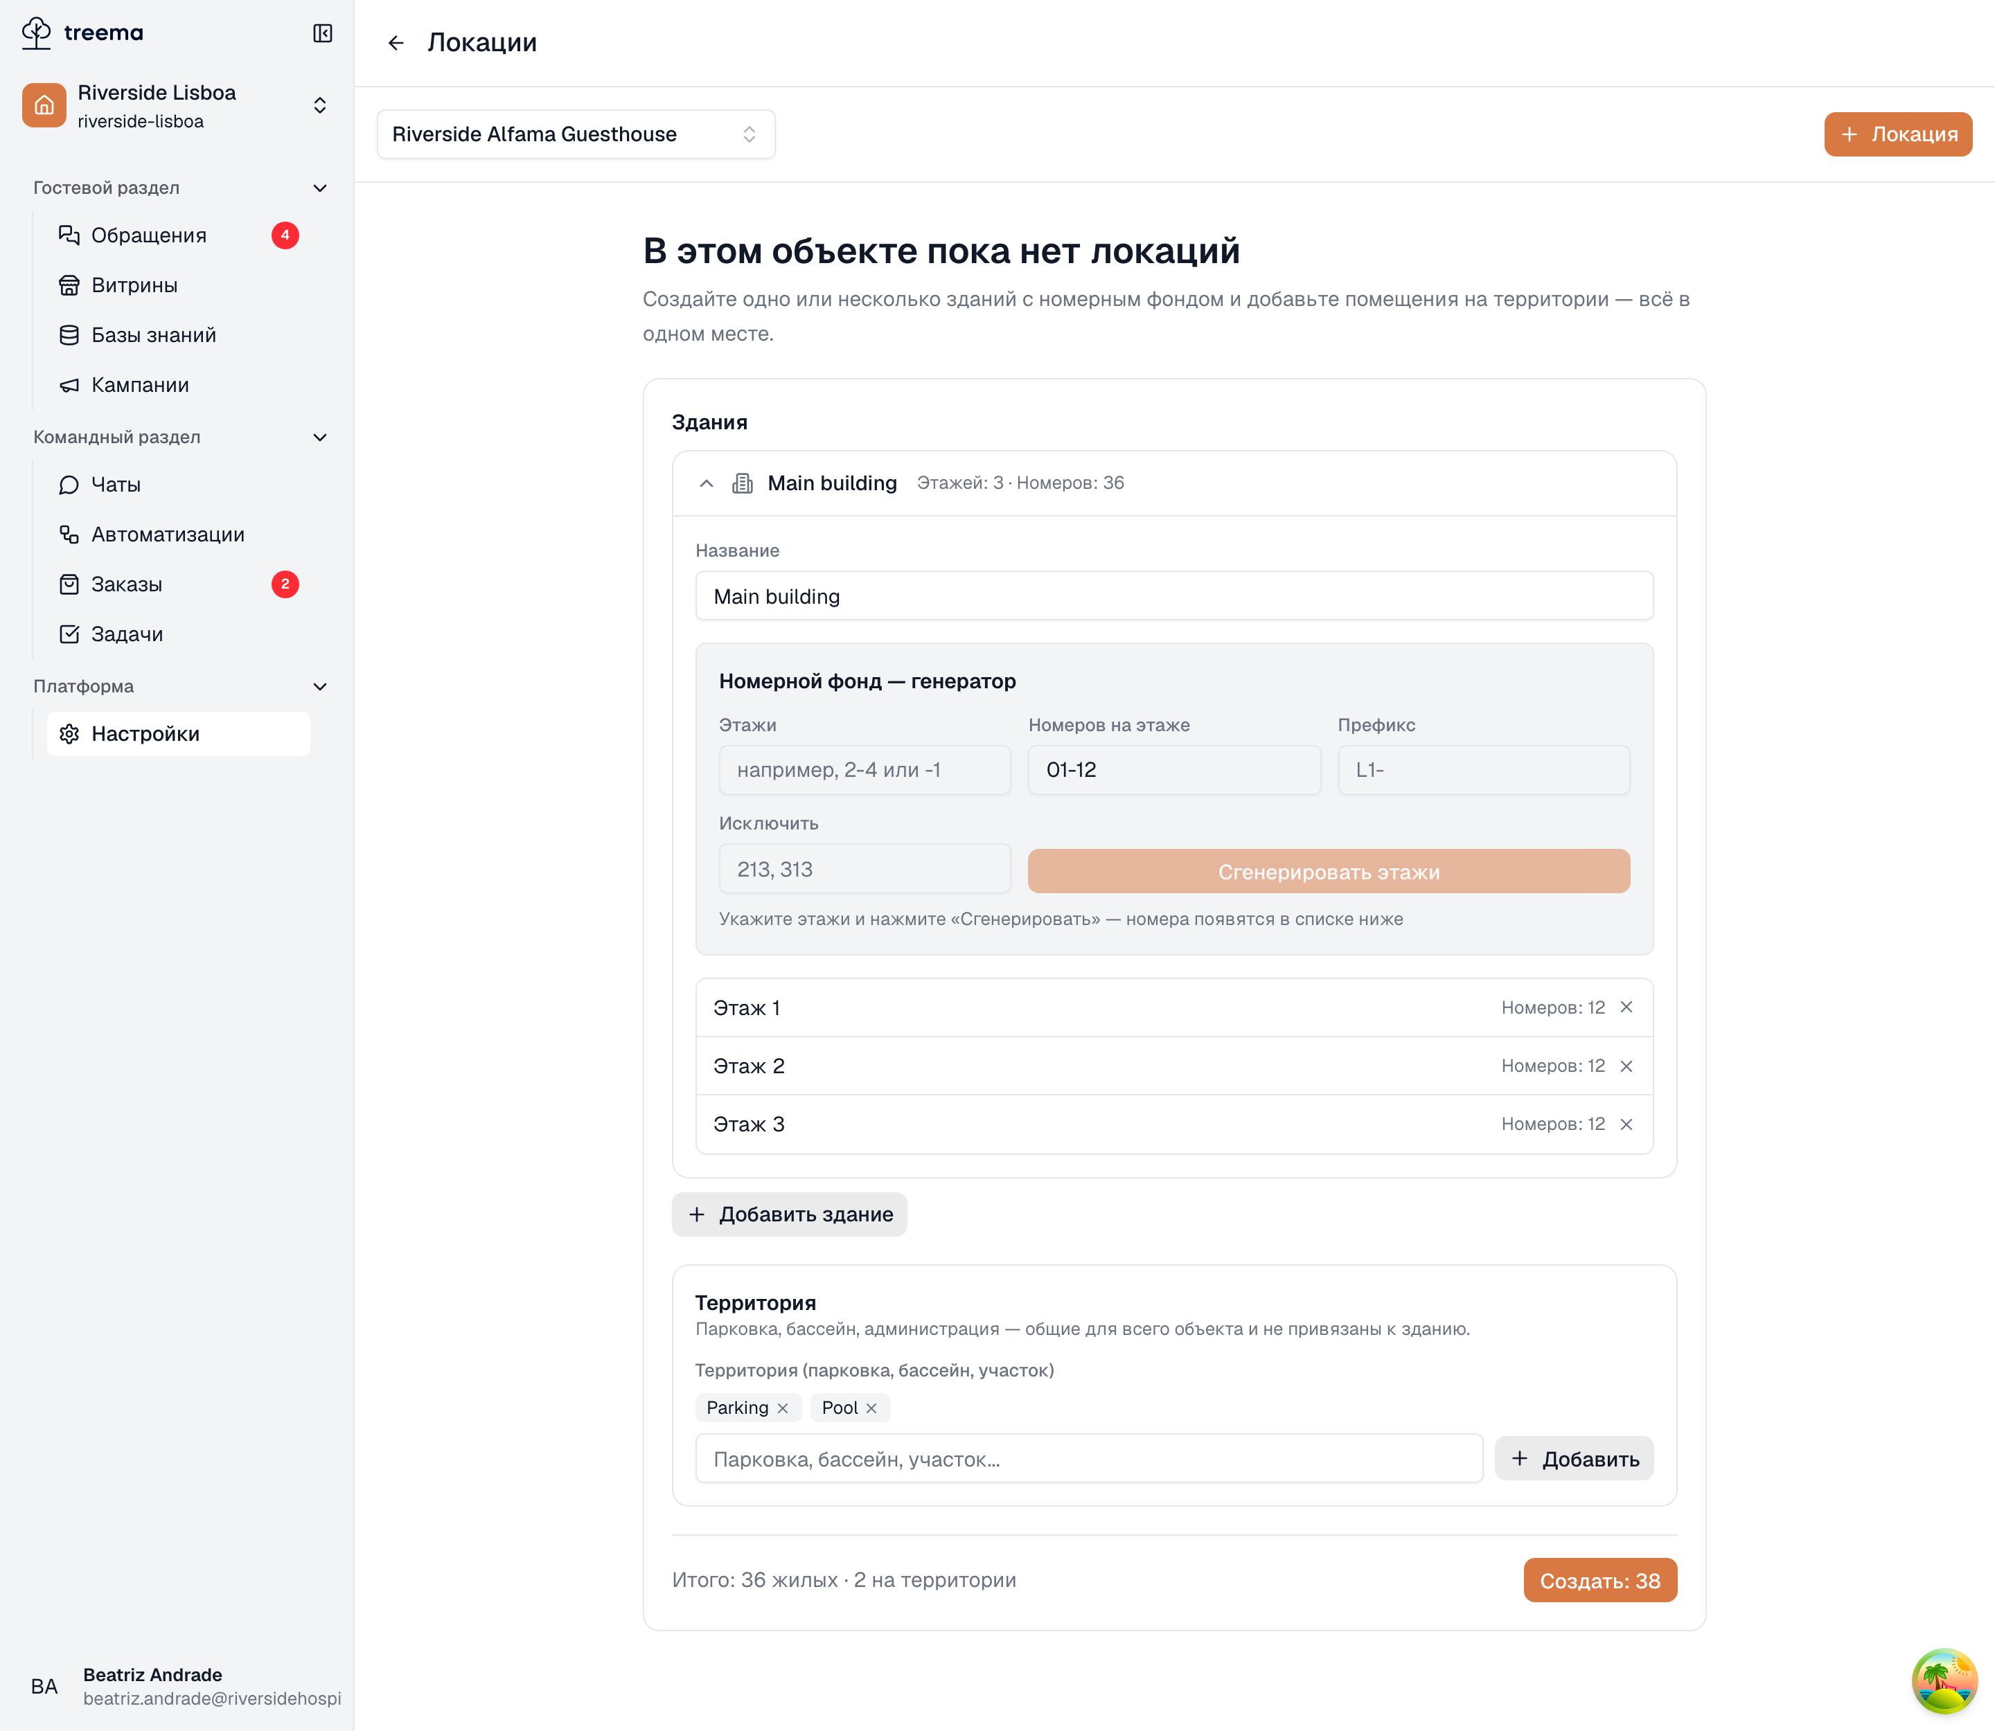
Task: Open the Riverside Alfama Guesthouse dropdown
Action: 576,134
